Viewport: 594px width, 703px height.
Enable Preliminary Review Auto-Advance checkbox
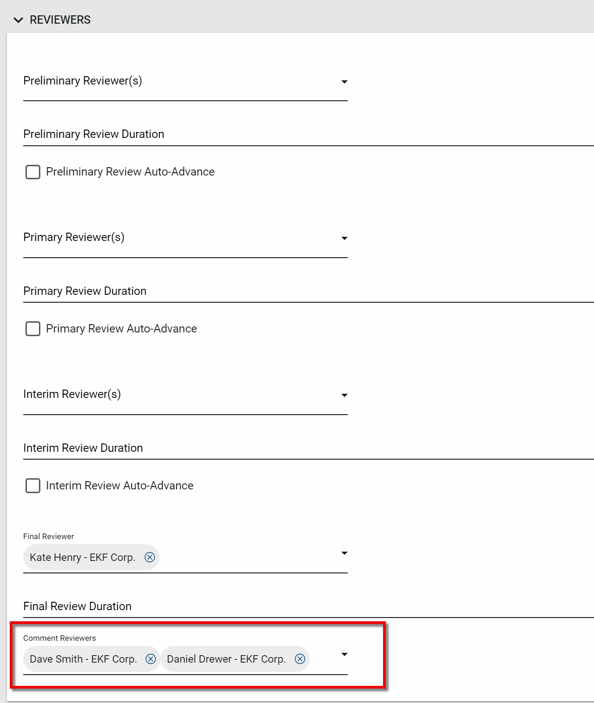click(33, 172)
